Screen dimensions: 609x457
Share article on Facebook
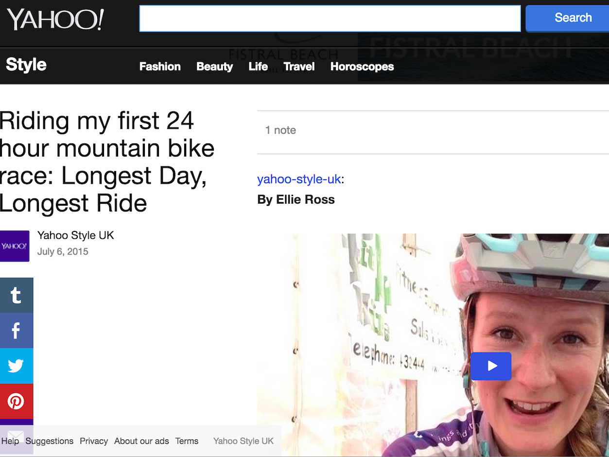(x=17, y=331)
